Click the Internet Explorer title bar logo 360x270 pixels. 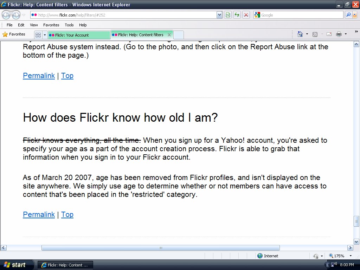coord(4,4)
